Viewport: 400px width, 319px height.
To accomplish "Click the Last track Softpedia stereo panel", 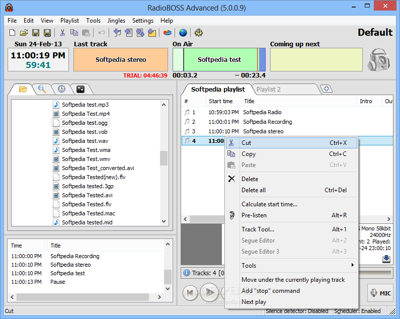I will (121, 60).
